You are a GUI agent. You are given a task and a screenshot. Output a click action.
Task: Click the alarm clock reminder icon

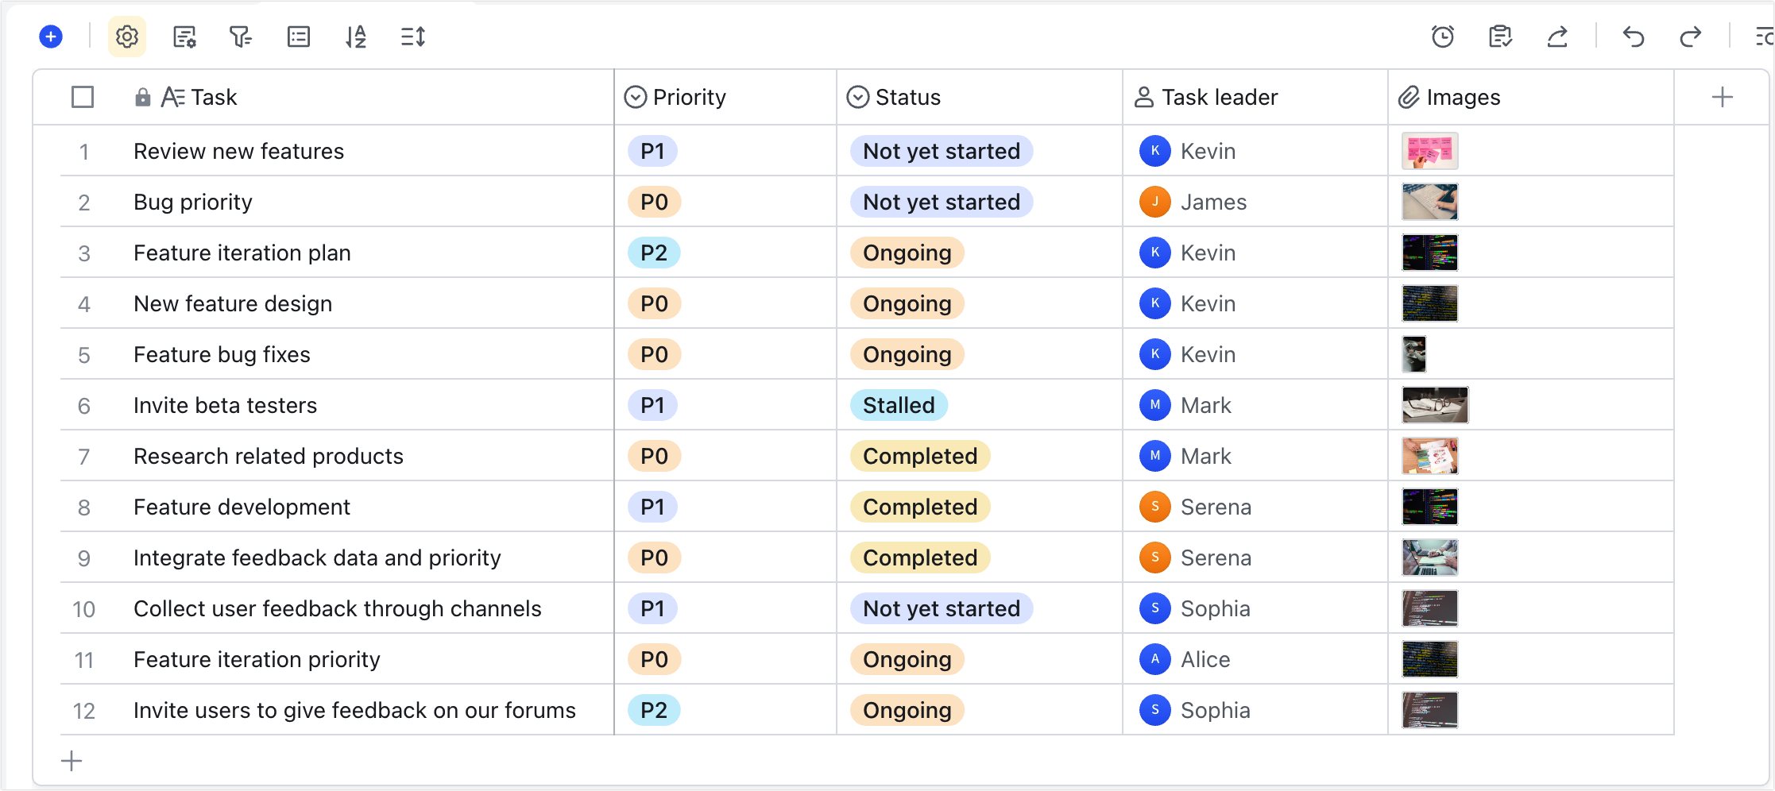(1444, 37)
